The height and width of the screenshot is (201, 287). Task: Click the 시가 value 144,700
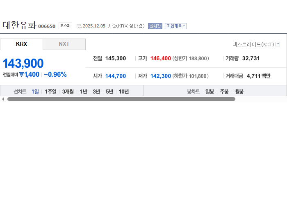pyautogui.click(x=116, y=76)
